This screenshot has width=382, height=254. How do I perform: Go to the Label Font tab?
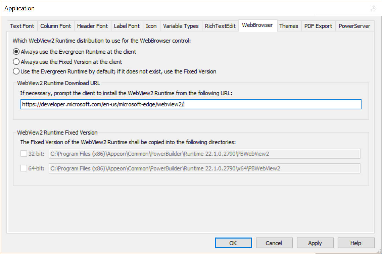tap(126, 26)
